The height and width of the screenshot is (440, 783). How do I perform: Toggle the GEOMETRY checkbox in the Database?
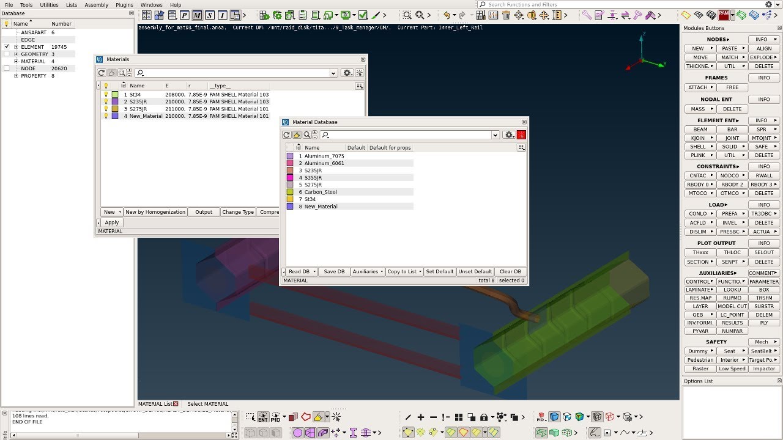7,54
